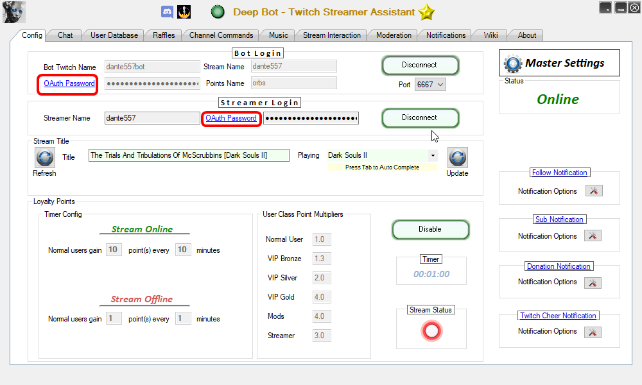The image size is (642, 385).
Task: Click the VIP Bronze multiplier field
Action: [x=322, y=259]
